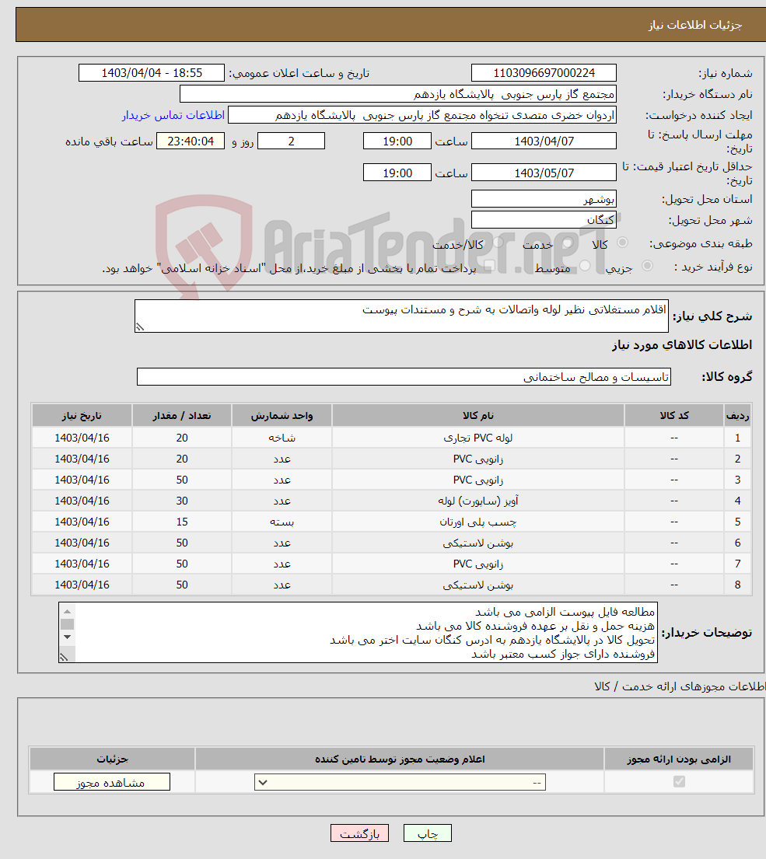Click response deadline date 1403/04/07
Image resolution: width=766 pixels, height=859 pixels.
click(544, 141)
